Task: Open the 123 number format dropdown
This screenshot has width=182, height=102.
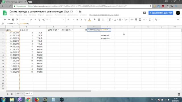Action: (47, 20)
